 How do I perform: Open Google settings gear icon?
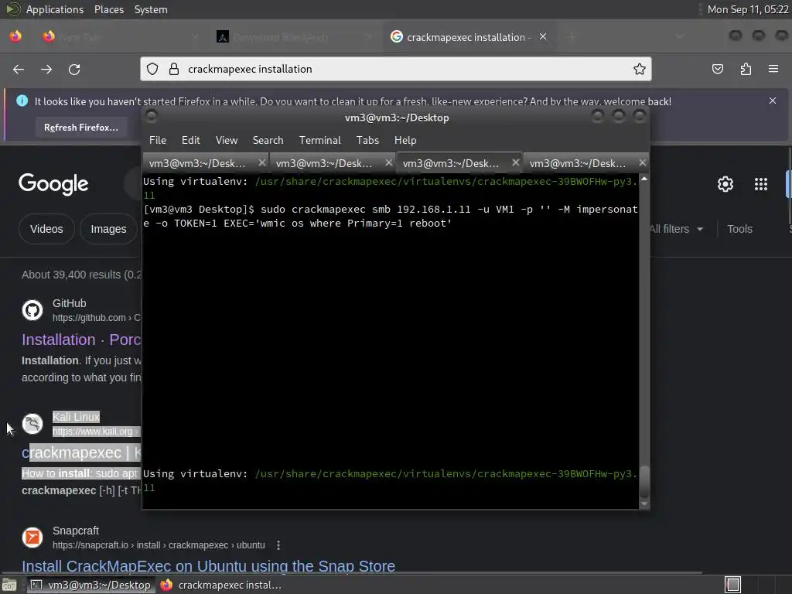[x=725, y=184]
